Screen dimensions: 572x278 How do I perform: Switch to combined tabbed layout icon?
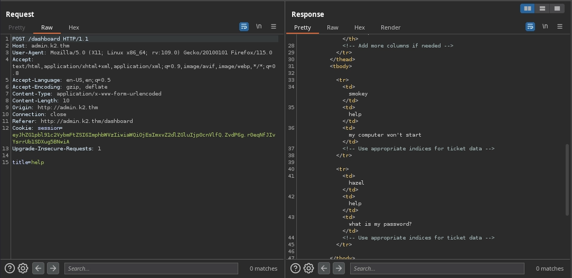point(557,8)
